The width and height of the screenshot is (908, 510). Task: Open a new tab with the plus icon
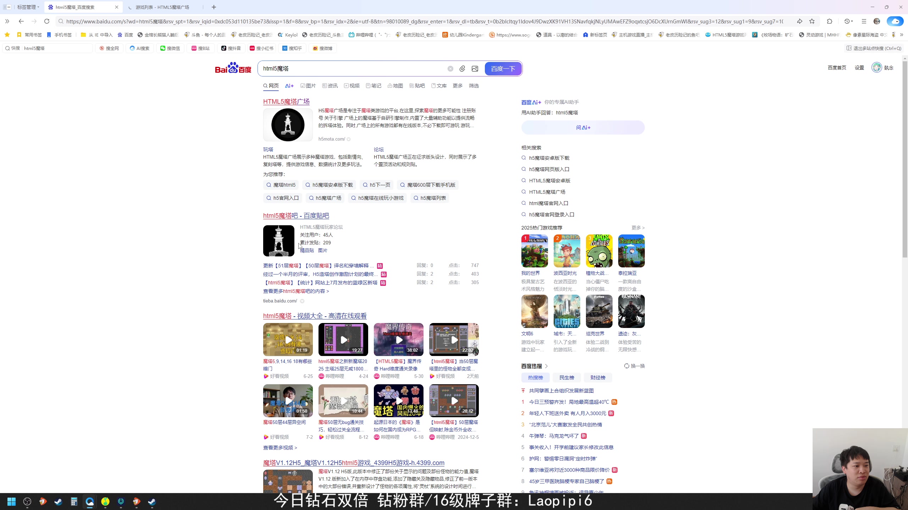coord(214,7)
